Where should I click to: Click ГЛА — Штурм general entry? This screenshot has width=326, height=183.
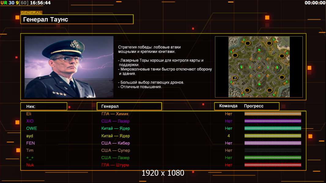click(115, 165)
